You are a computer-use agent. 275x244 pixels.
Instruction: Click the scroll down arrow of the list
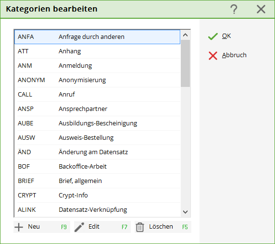coord(186,212)
